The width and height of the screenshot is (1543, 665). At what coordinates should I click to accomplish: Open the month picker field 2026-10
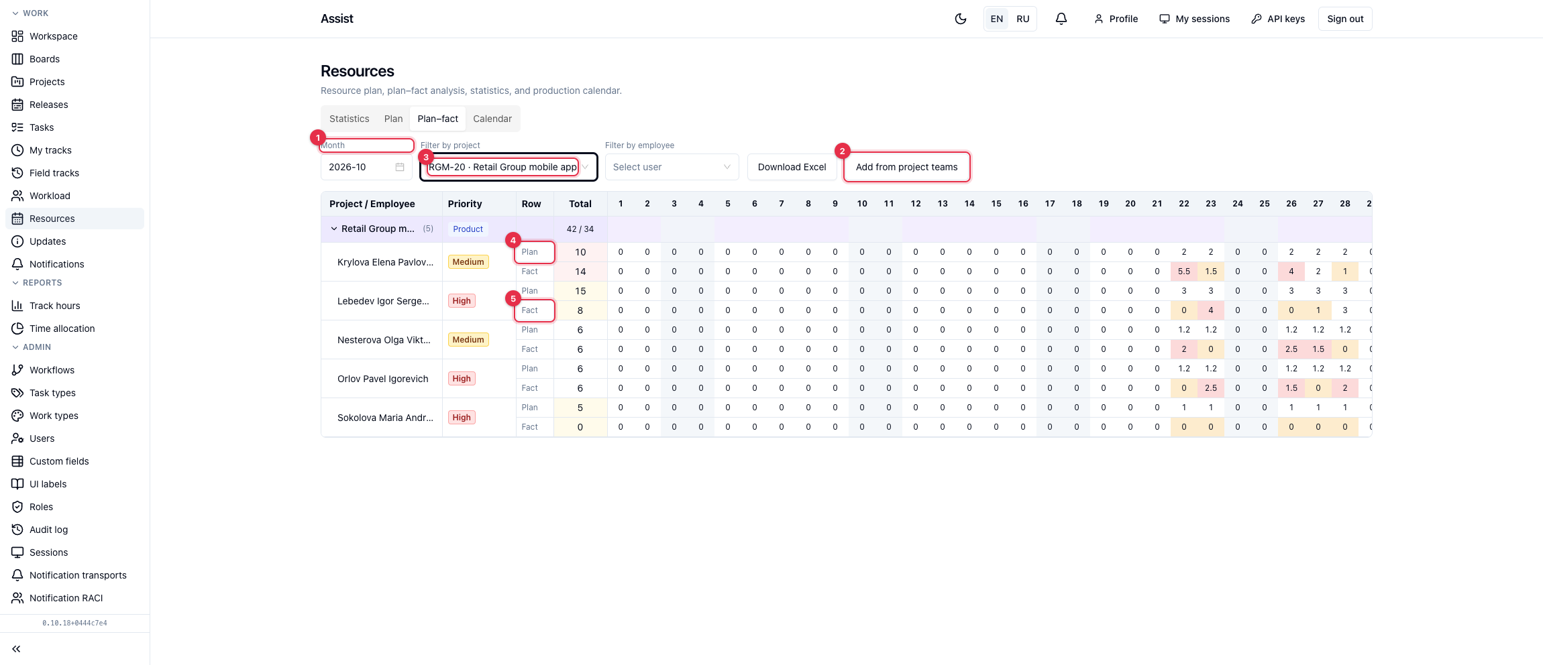(x=366, y=167)
